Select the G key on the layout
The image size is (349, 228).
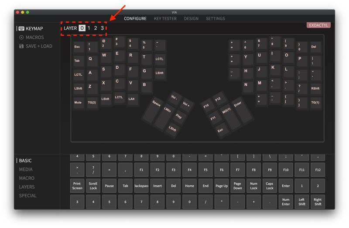tap(147, 73)
